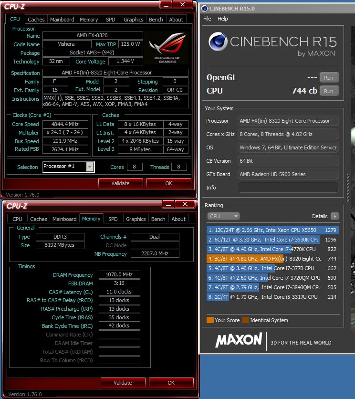Image resolution: width=355 pixels, height=399 pixels.
Task: Switch to Caches tab in lower CPU-Z window
Action: 39,219
